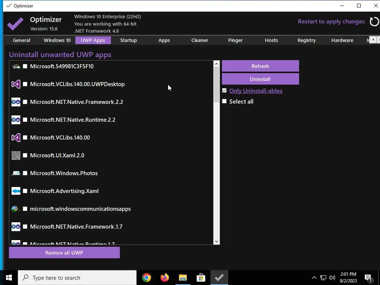Viewport: 380px width, 285px height.
Task: Click the app list scrollbar thumb
Action: pos(216,84)
